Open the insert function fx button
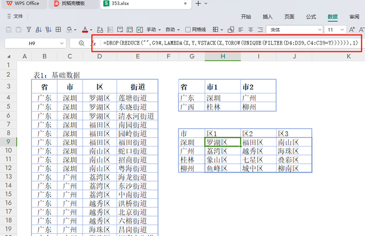Image resolution: width=365 pixels, height=236 pixels. [x=94, y=43]
